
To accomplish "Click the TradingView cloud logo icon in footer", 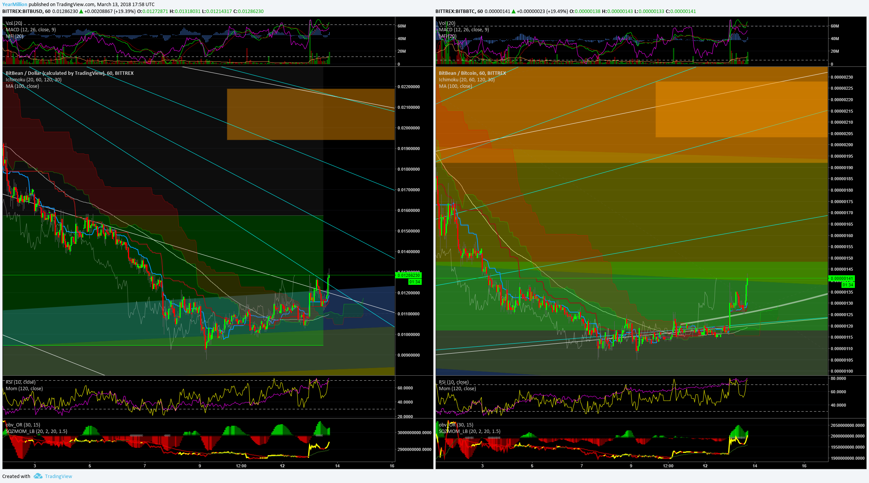I will pyautogui.click(x=38, y=476).
